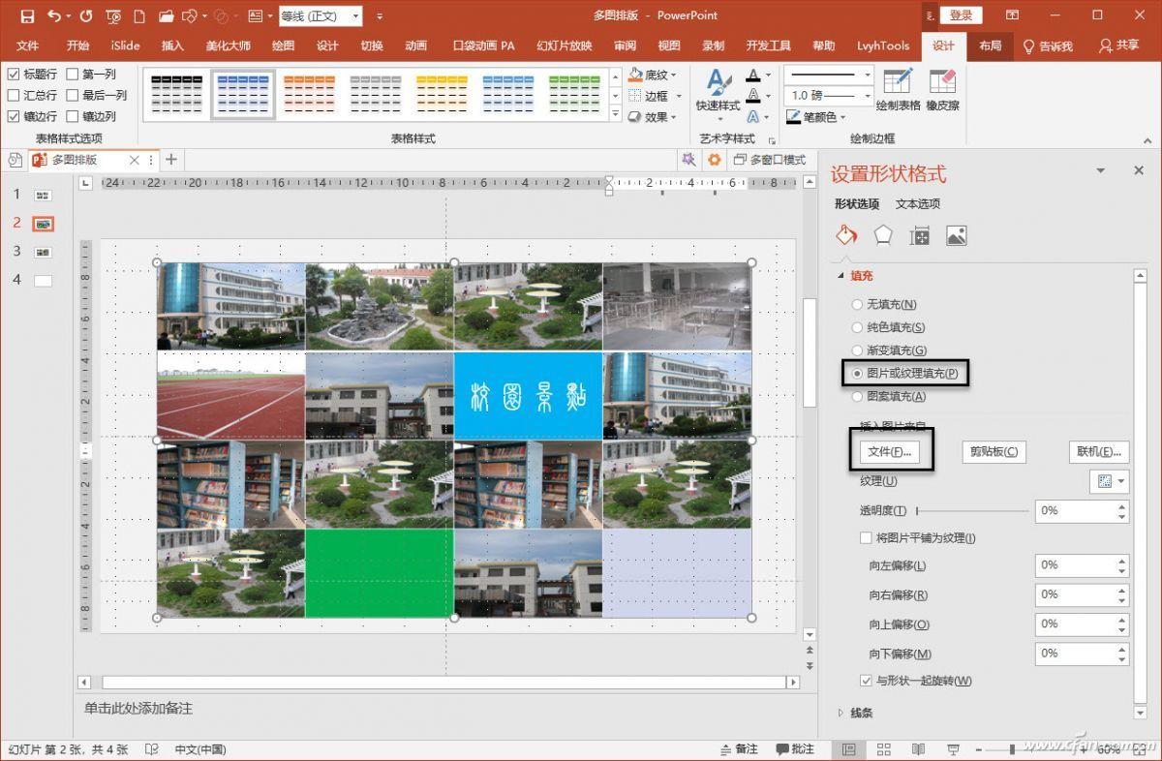Select the Picture icon in format pane
1162x761 pixels.
point(956,235)
